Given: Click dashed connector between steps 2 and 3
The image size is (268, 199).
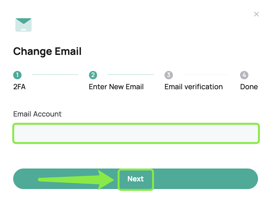Looking at the screenshot, I should click(131, 74).
